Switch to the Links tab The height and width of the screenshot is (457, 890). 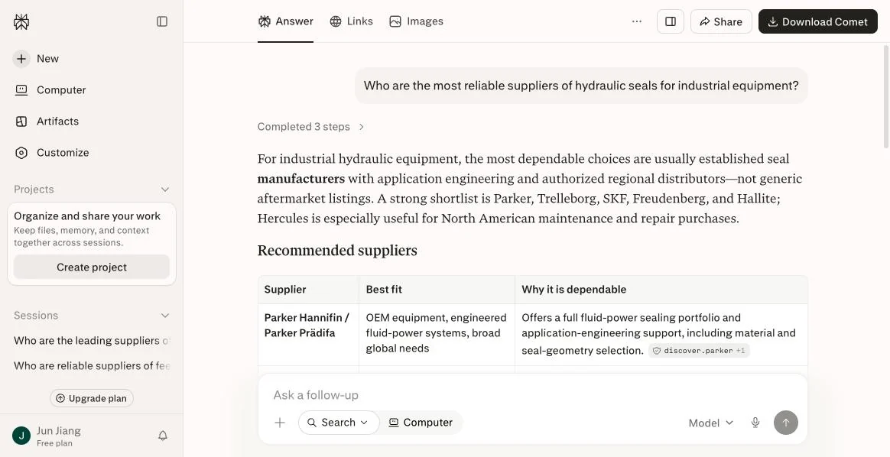coord(352,21)
